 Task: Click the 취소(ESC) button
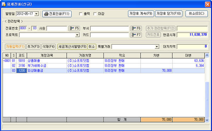(196, 14)
